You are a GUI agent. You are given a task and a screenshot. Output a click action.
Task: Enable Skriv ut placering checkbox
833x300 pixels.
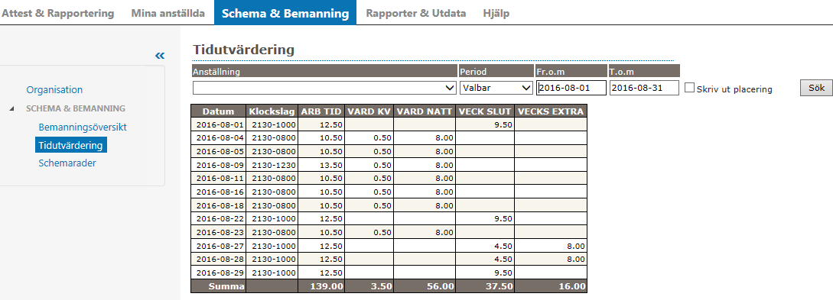[x=689, y=88]
